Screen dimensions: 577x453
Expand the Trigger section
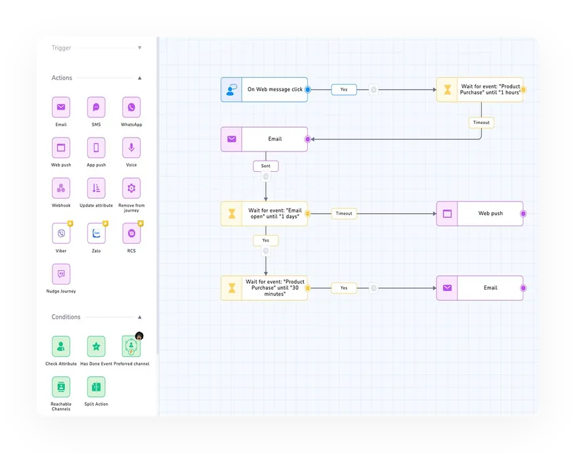pyautogui.click(x=139, y=48)
